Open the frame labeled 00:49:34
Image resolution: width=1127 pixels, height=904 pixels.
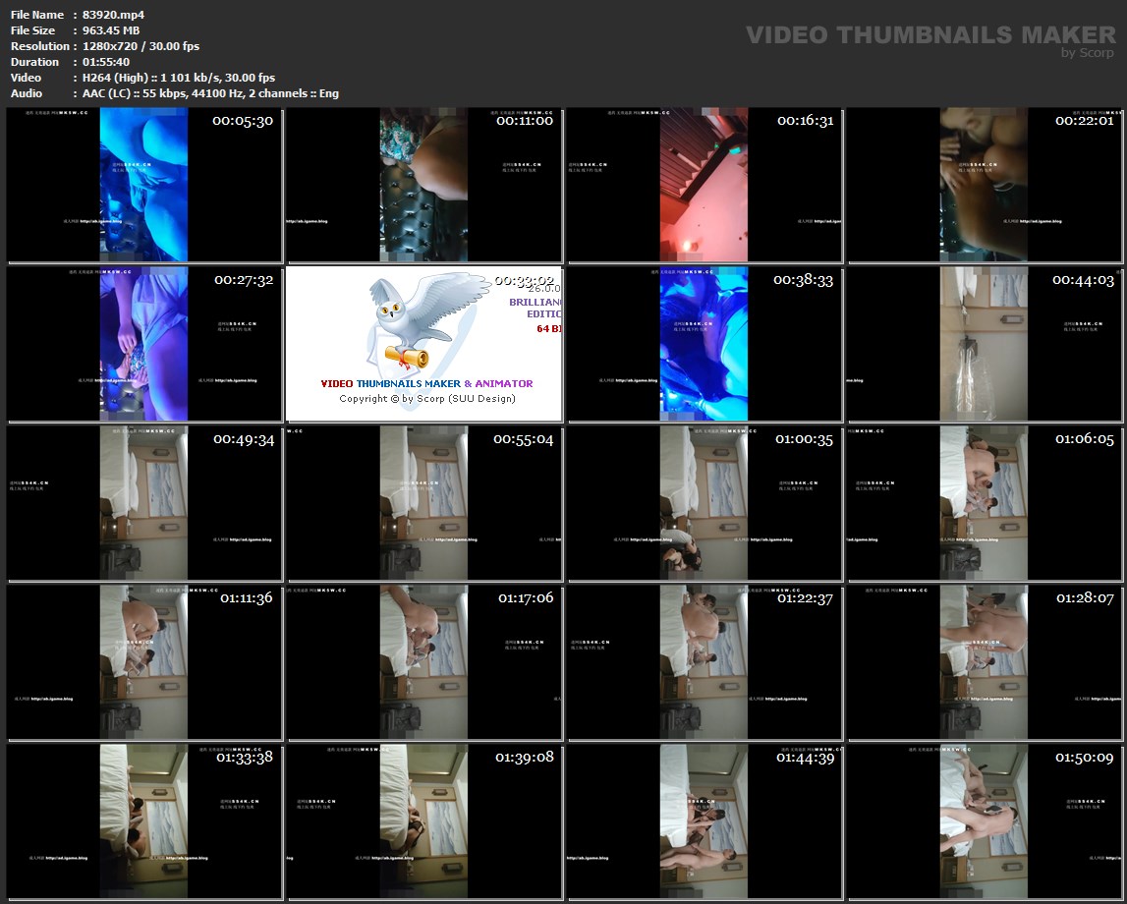coord(144,504)
